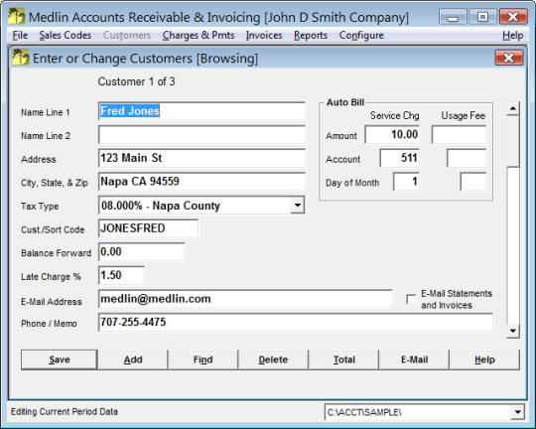Open the Sales Codes menu

(65, 35)
